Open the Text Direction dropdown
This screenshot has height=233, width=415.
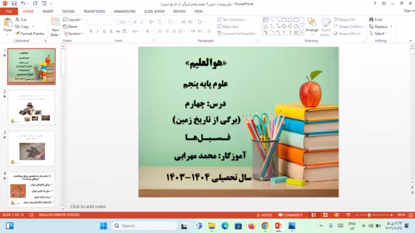click(x=232, y=20)
